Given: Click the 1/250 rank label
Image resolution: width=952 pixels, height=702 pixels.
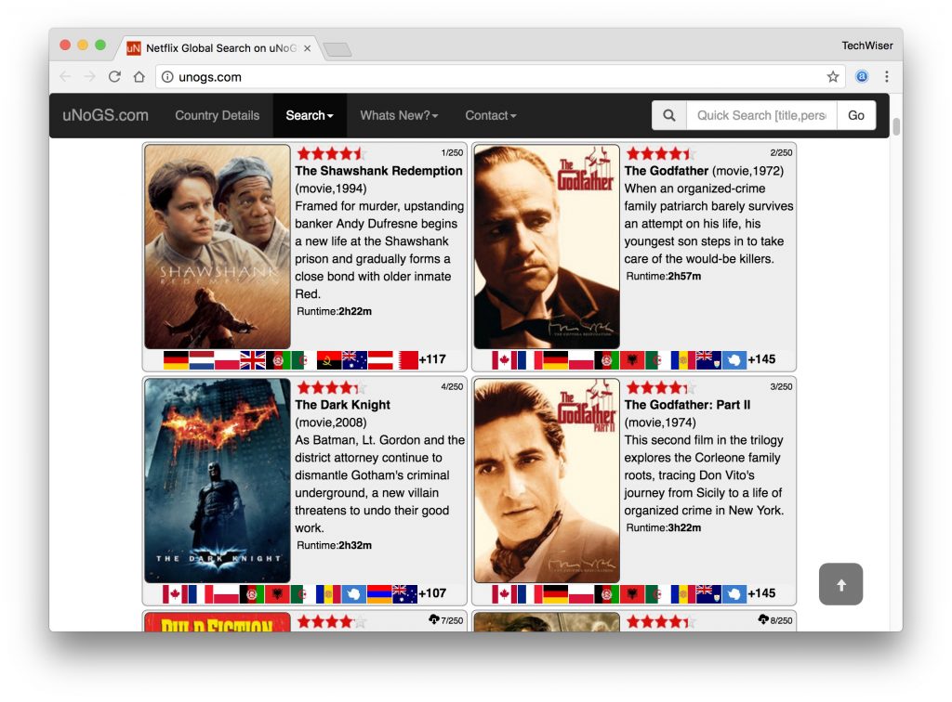Looking at the screenshot, I should [452, 153].
